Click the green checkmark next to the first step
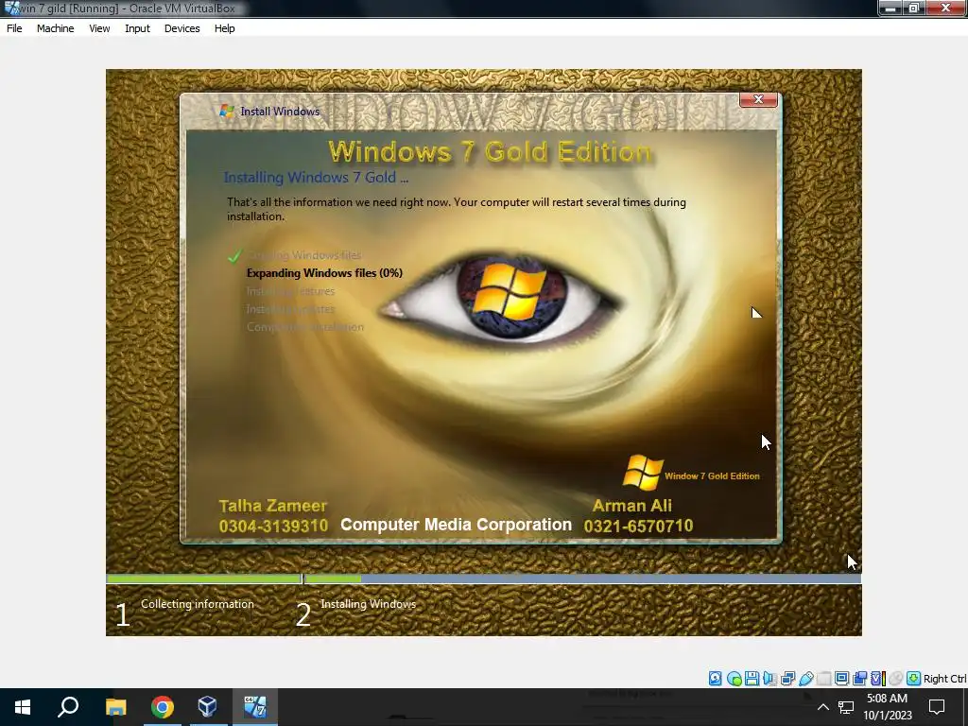 click(x=234, y=255)
